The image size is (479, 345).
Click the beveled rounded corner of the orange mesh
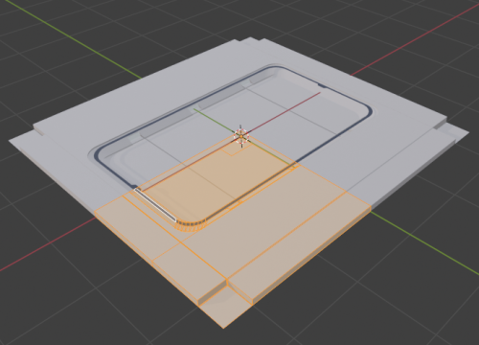point(191,225)
